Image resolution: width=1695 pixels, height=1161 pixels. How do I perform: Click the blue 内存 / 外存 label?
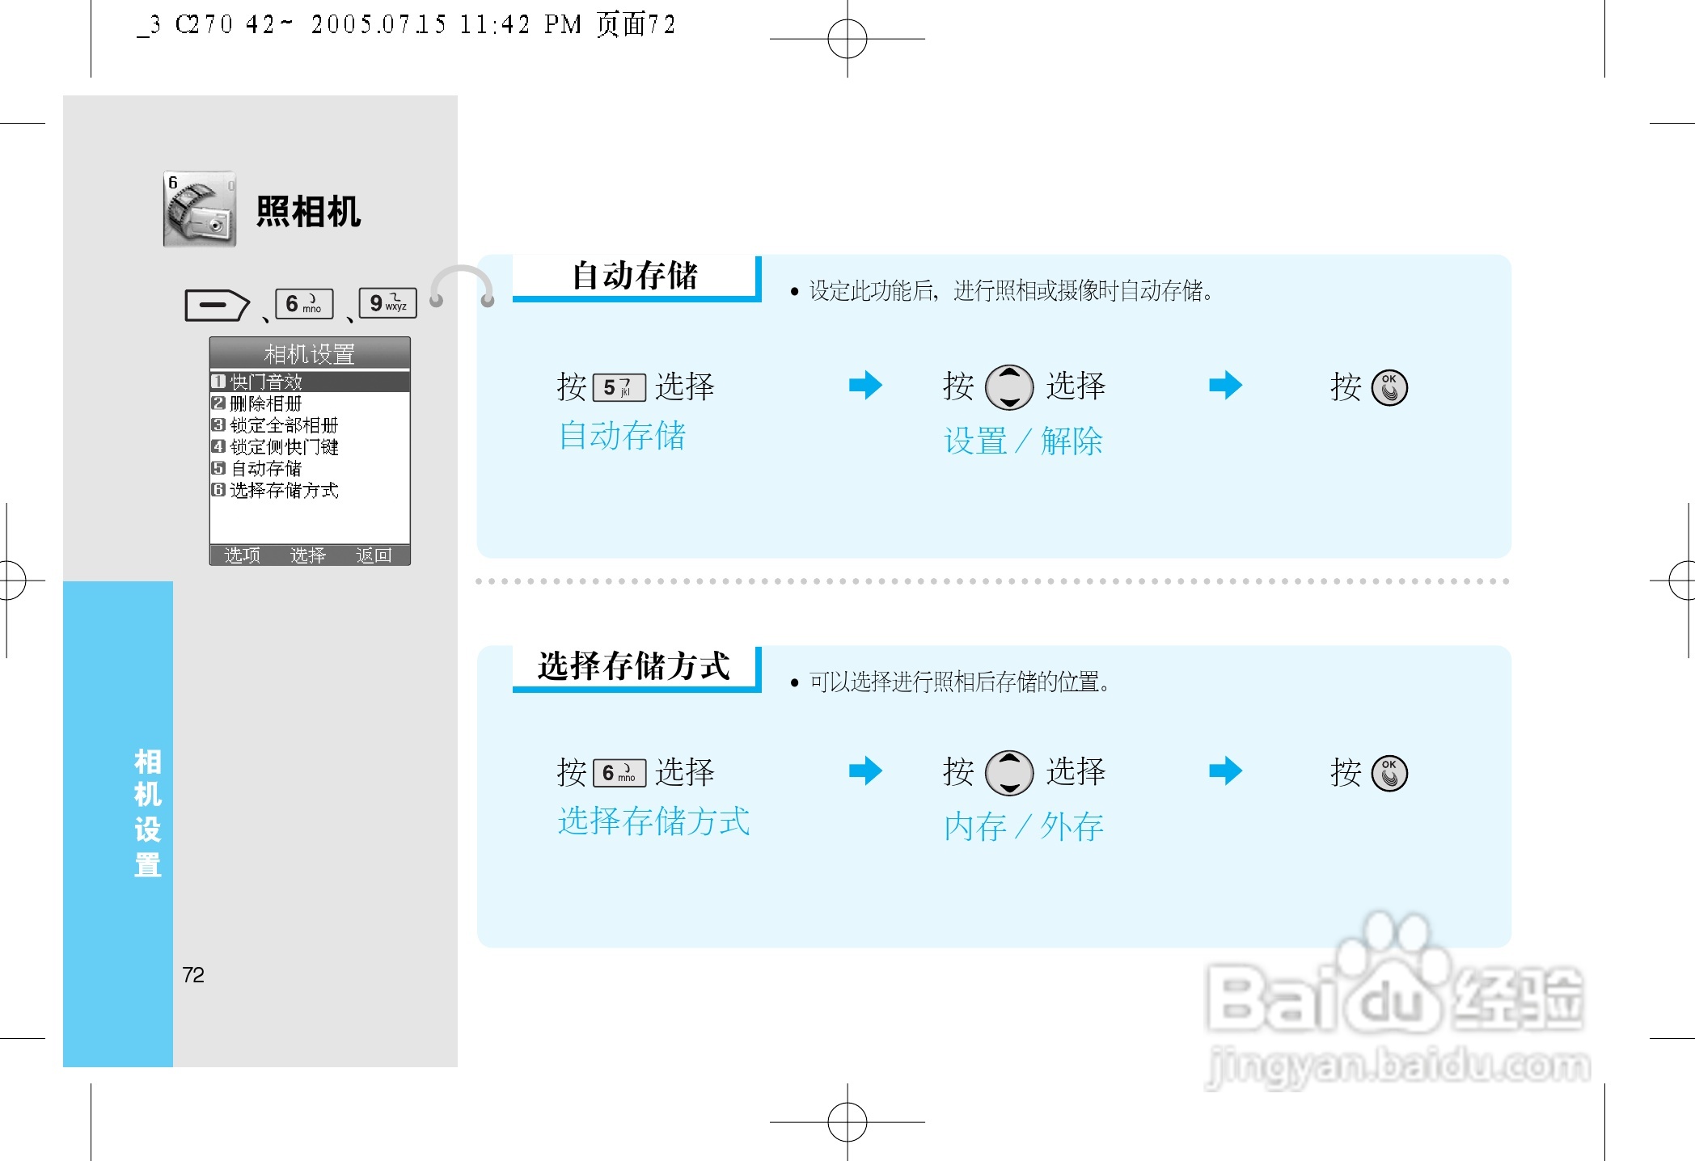(1023, 827)
